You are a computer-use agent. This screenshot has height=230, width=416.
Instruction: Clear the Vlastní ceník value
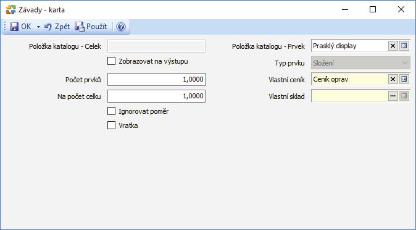pyautogui.click(x=393, y=79)
